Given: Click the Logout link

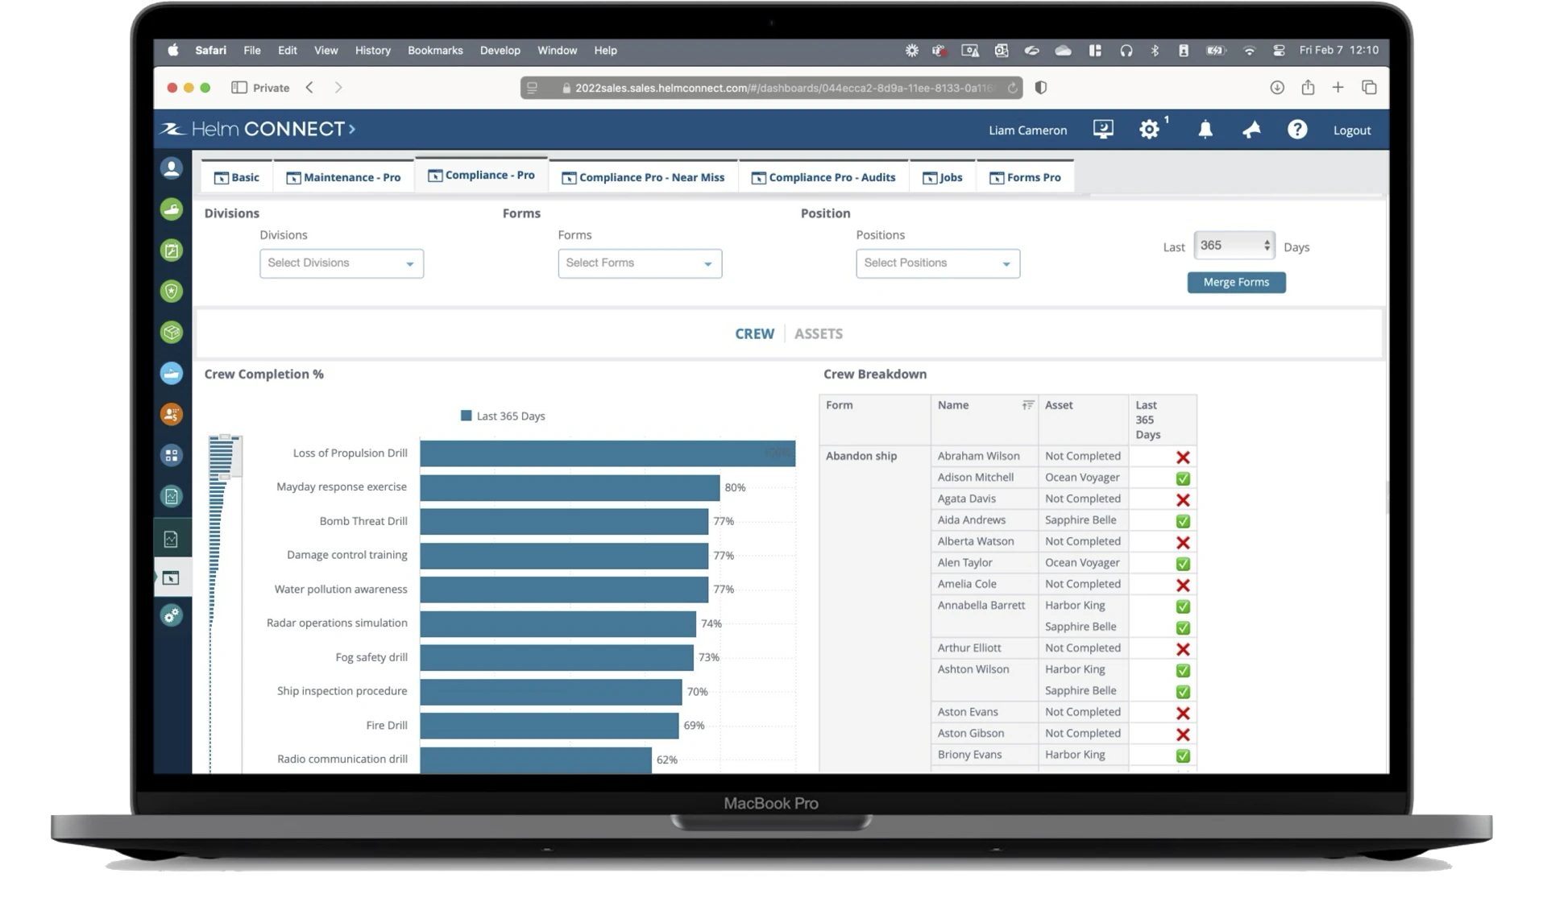Looking at the screenshot, I should click(x=1351, y=130).
